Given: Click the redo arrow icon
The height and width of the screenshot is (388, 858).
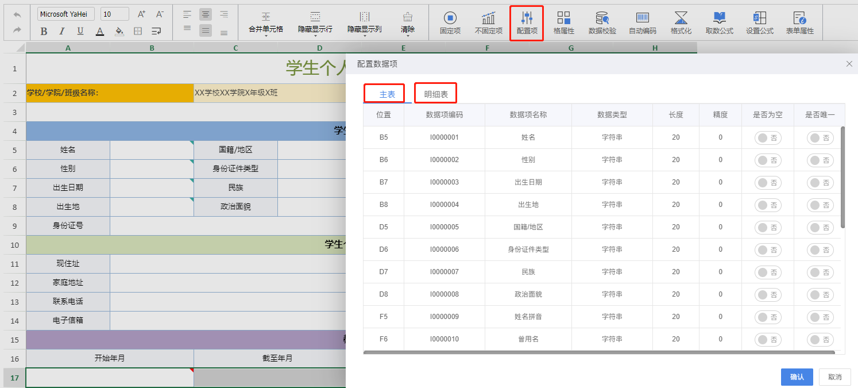Looking at the screenshot, I should click(x=17, y=30).
